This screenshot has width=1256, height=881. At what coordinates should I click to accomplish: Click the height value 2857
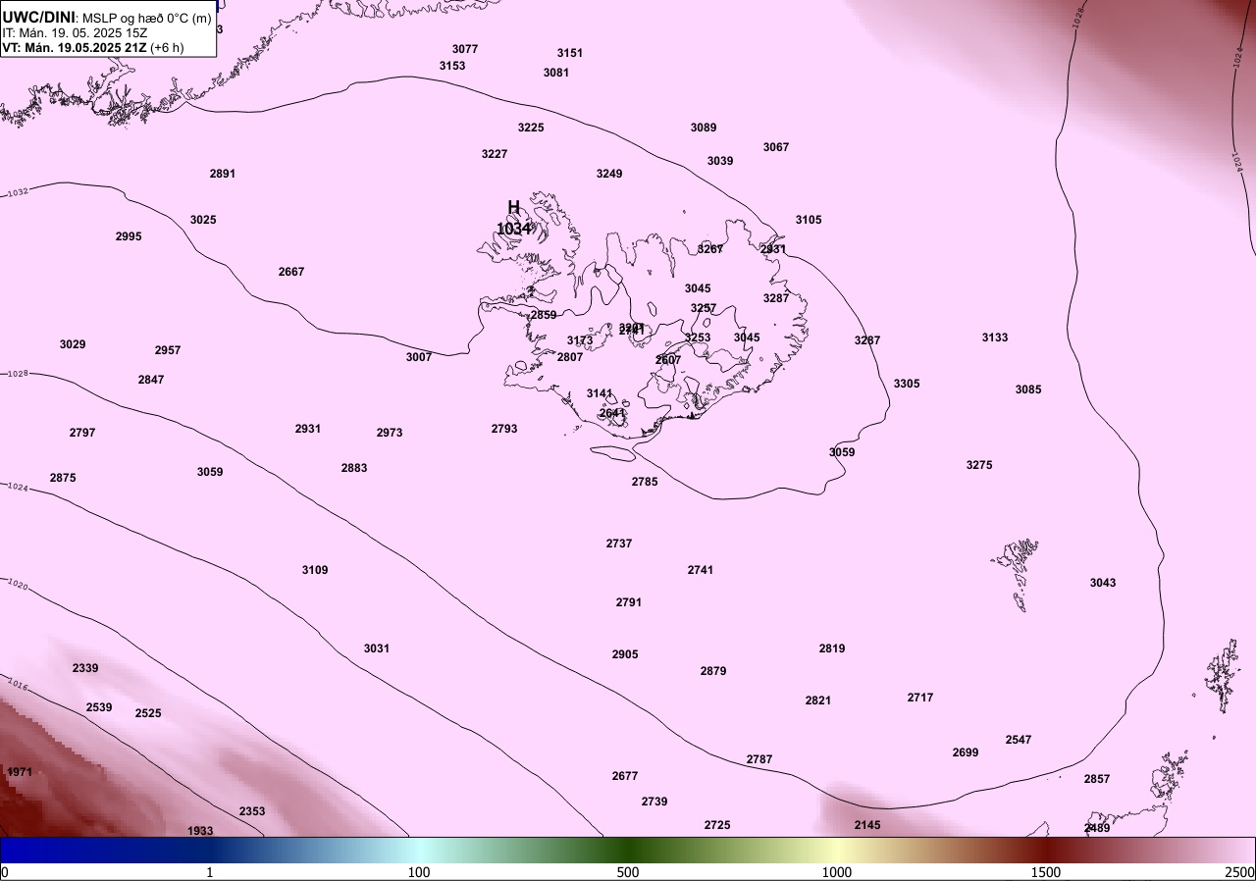tap(1097, 779)
